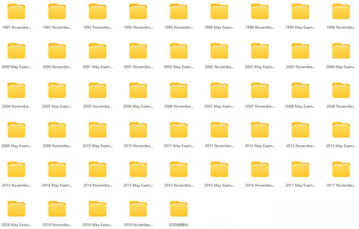Viewport: 359px width, 229px height.
Task: Click the '2017 May Exam...' folder name
Action: coord(300,185)
